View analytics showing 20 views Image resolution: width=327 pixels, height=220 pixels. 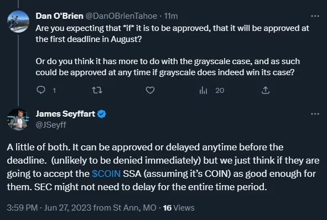[212, 91]
